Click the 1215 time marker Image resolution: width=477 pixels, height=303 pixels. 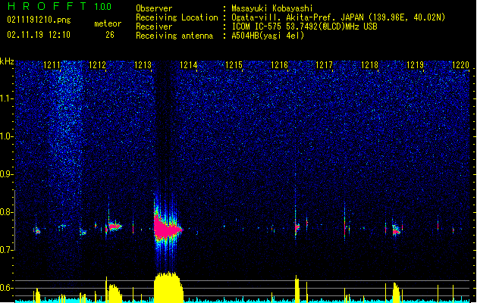coord(234,64)
